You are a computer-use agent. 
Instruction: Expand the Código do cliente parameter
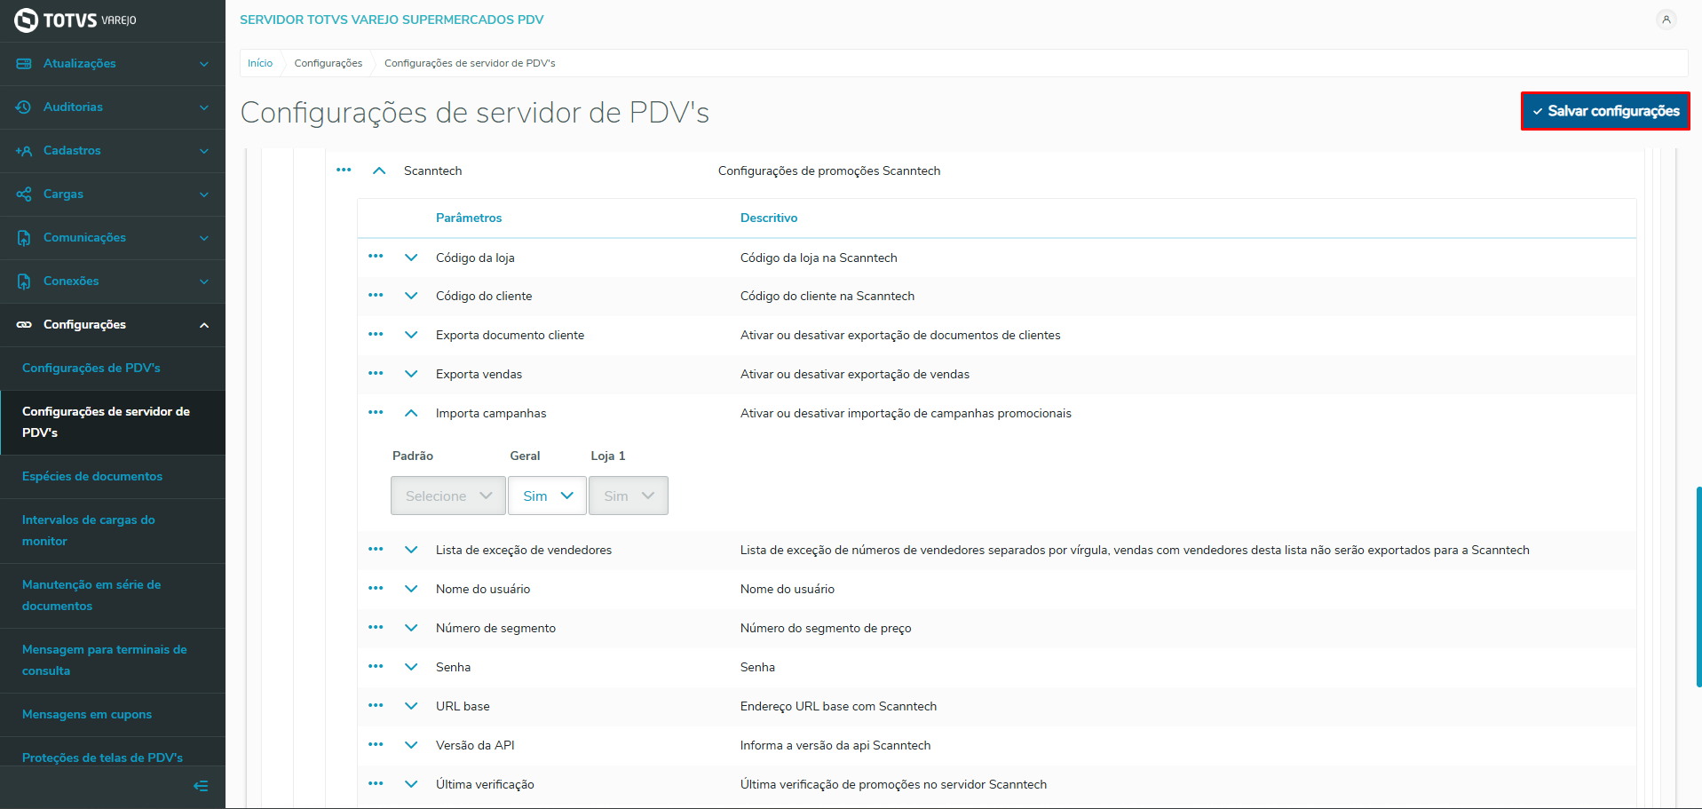pos(411,296)
